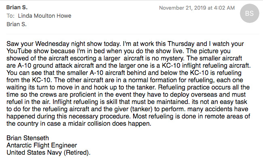This screenshot has height=166, width=263.
Task: Click the signature name Brian Stenseth
Action: [28, 138]
